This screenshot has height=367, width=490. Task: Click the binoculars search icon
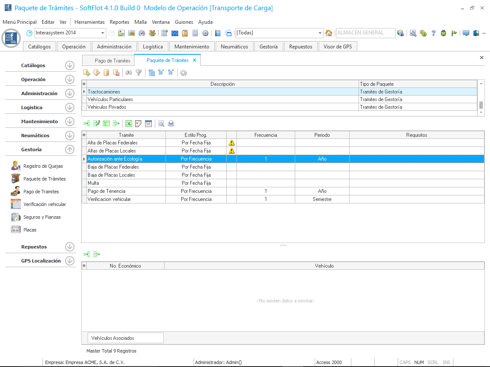(x=129, y=73)
